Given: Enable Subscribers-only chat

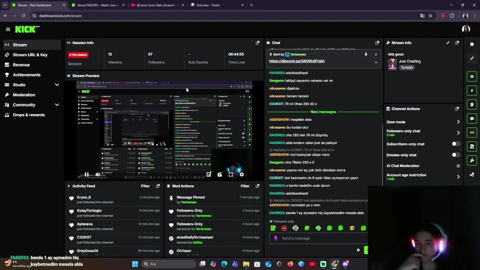Looking at the screenshot, I should 456,144.
